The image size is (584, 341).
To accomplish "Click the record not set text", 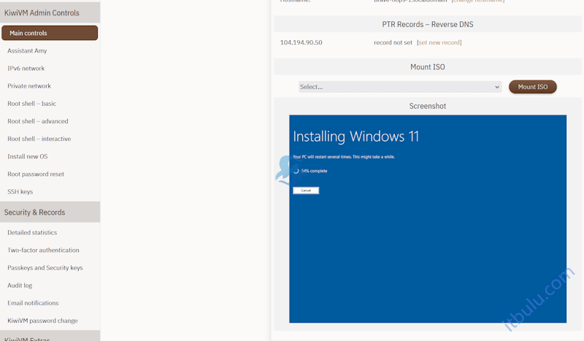I will point(393,42).
